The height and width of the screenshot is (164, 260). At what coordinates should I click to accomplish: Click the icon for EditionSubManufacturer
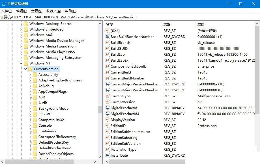click(108, 131)
